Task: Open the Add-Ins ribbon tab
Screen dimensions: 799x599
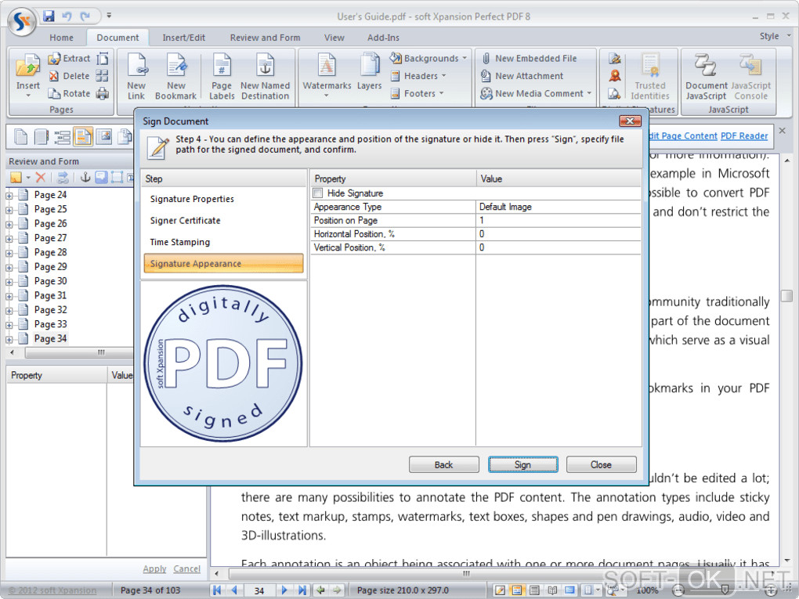Action: [383, 38]
